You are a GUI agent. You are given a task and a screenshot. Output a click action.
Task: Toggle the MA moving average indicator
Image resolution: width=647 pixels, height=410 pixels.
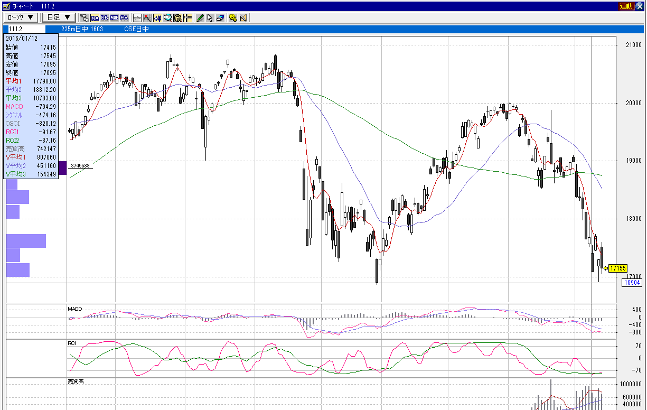click(95, 17)
